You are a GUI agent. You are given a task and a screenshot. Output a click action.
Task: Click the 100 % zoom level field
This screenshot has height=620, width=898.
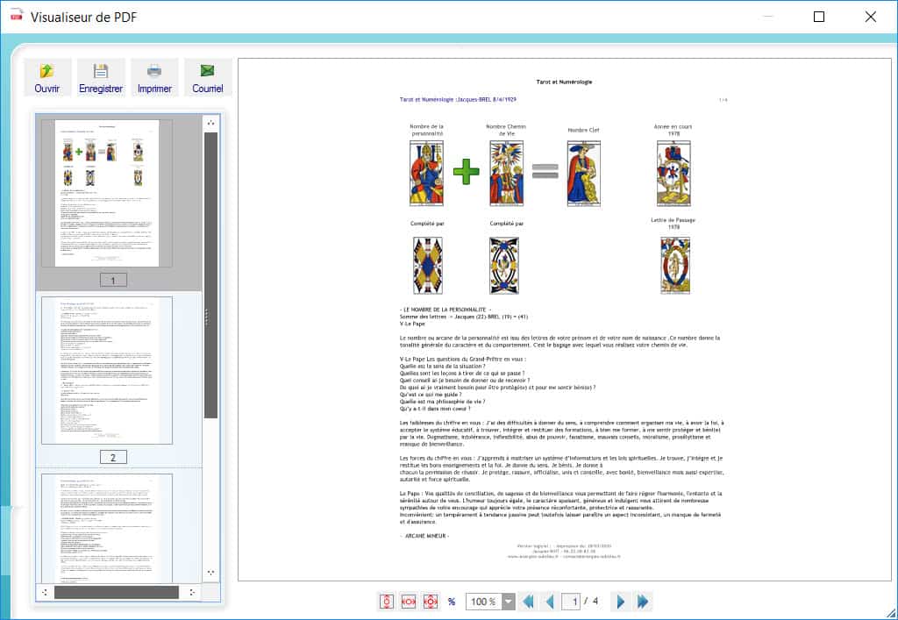(484, 601)
